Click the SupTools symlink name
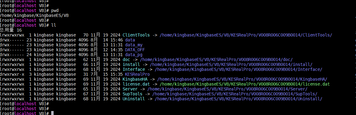Screen dimensions: 356x115 (x=132, y=94)
